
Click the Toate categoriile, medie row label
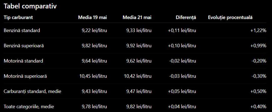[x=29, y=107]
